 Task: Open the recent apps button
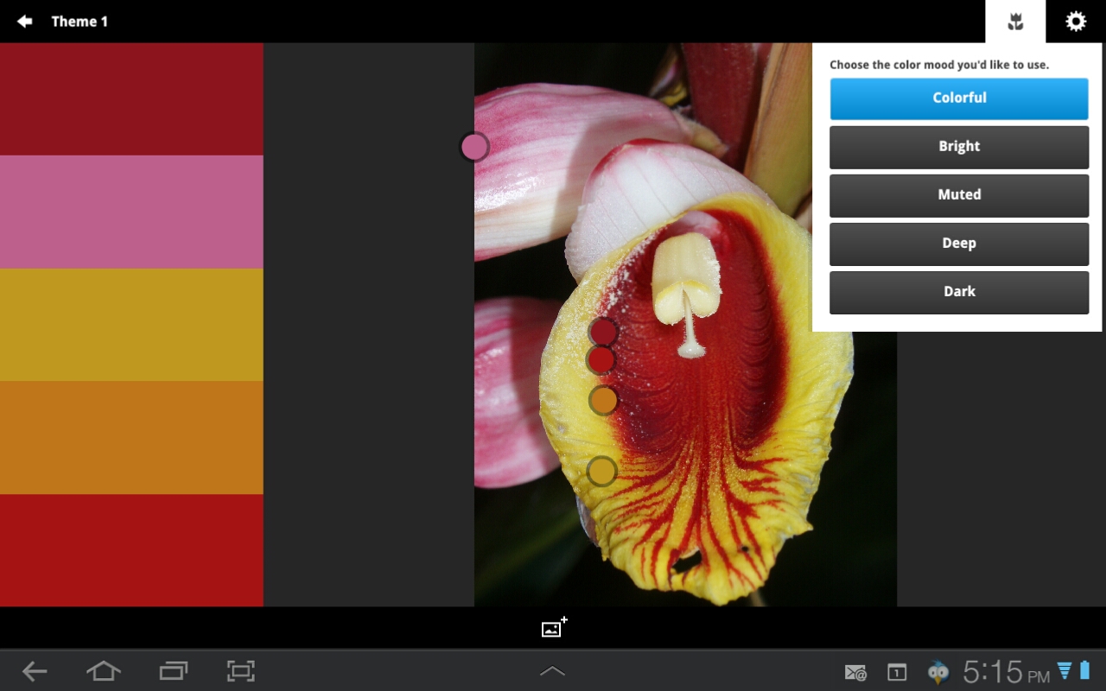(x=173, y=671)
